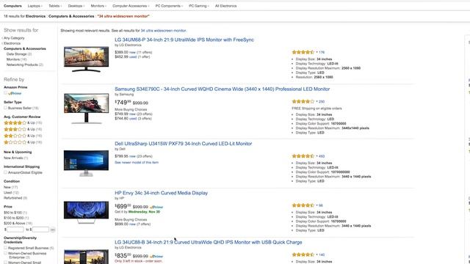Filter by 4 stars & Up rating
470x264 pixels.
(x=23, y=122)
